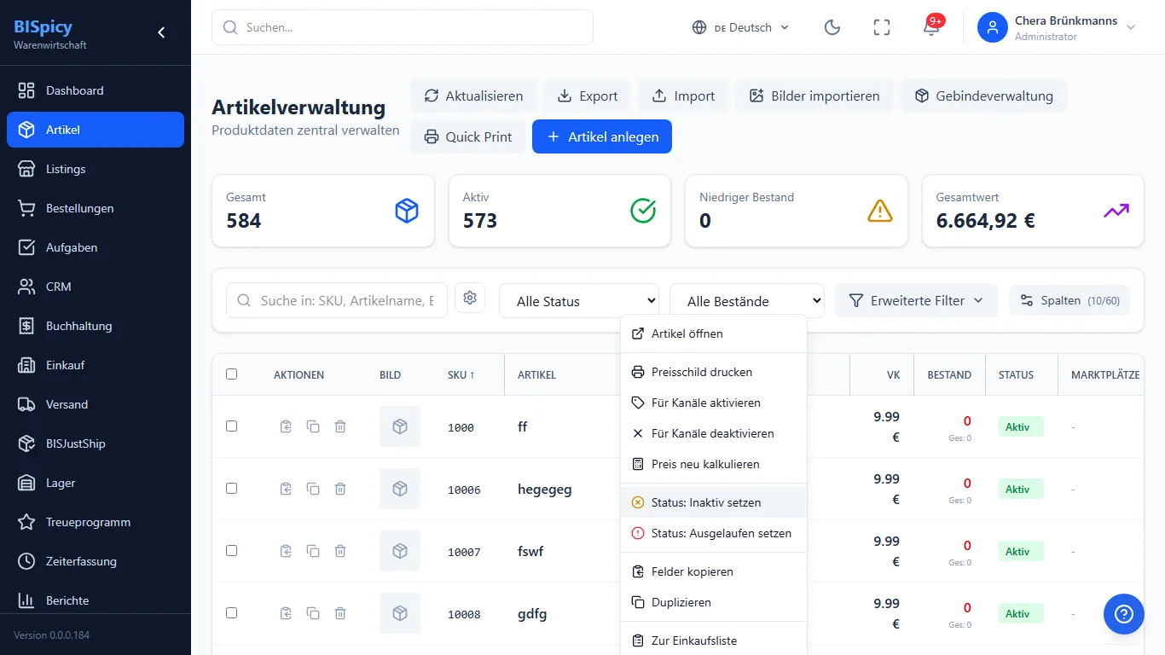Click the blue box icon in the Gesamt card
Viewport: 1165px width, 655px height.
tap(407, 211)
